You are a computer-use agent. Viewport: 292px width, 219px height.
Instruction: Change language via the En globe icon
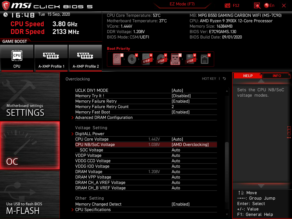269,6
